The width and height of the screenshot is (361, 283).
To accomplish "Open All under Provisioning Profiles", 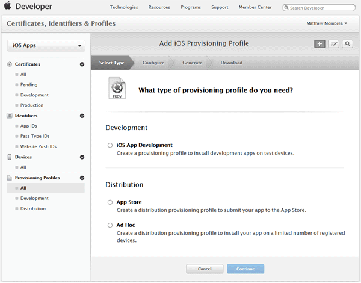I will click(46, 188).
